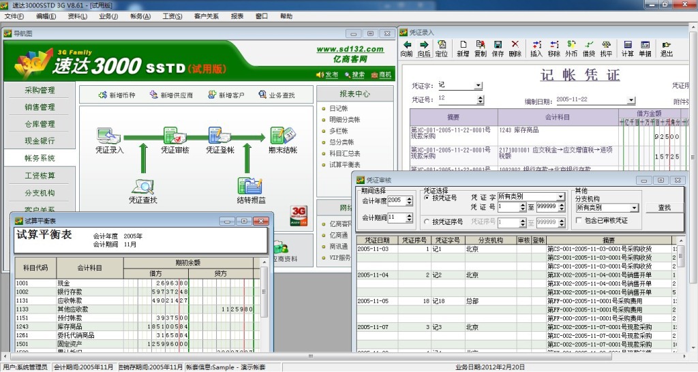698x372 pixels.
Task: Check 包含已审核凭证 checkbox
Action: [x=579, y=220]
